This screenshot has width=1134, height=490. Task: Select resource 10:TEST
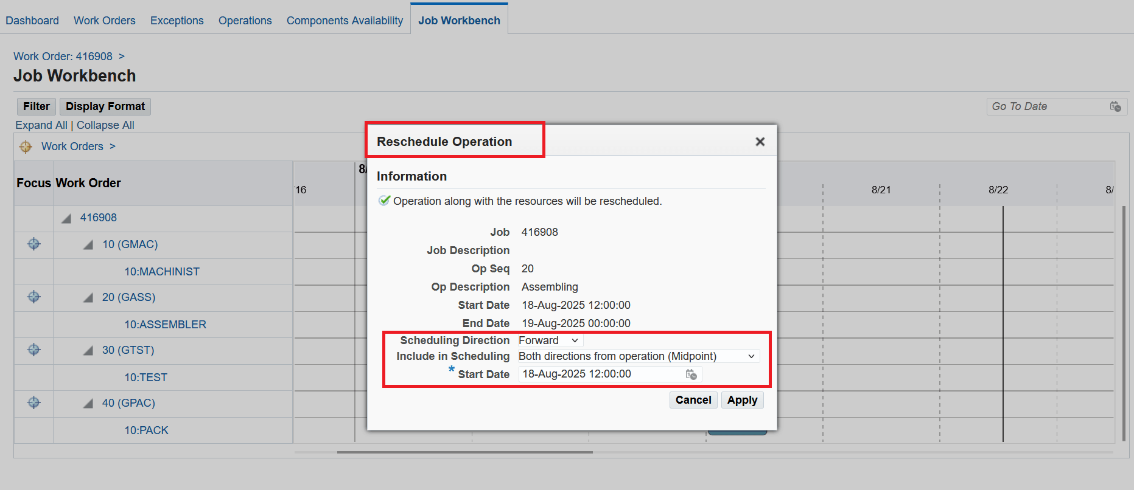pyautogui.click(x=146, y=378)
